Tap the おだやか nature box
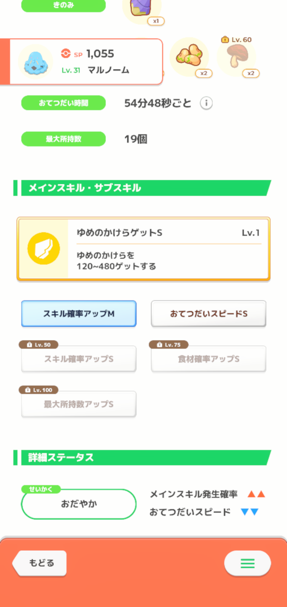 [79, 504]
